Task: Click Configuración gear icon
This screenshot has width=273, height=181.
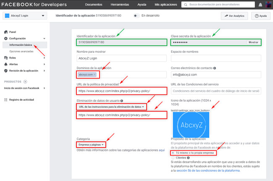Action: 6,38
